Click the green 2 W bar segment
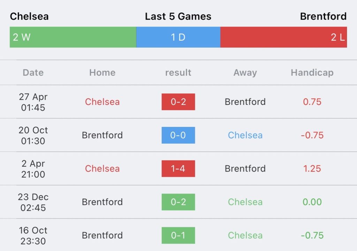The width and height of the screenshot is (357, 251). pyautogui.click(x=73, y=37)
